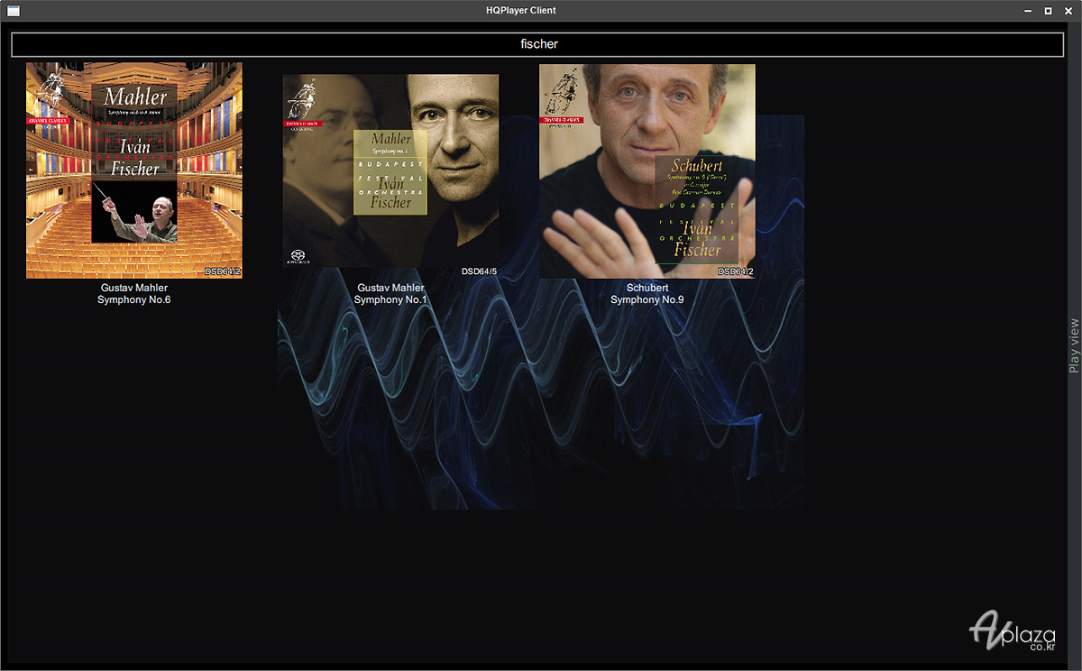Switch to the Play view side tab
Image resolution: width=1082 pixels, height=671 pixels.
(1073, 345)
